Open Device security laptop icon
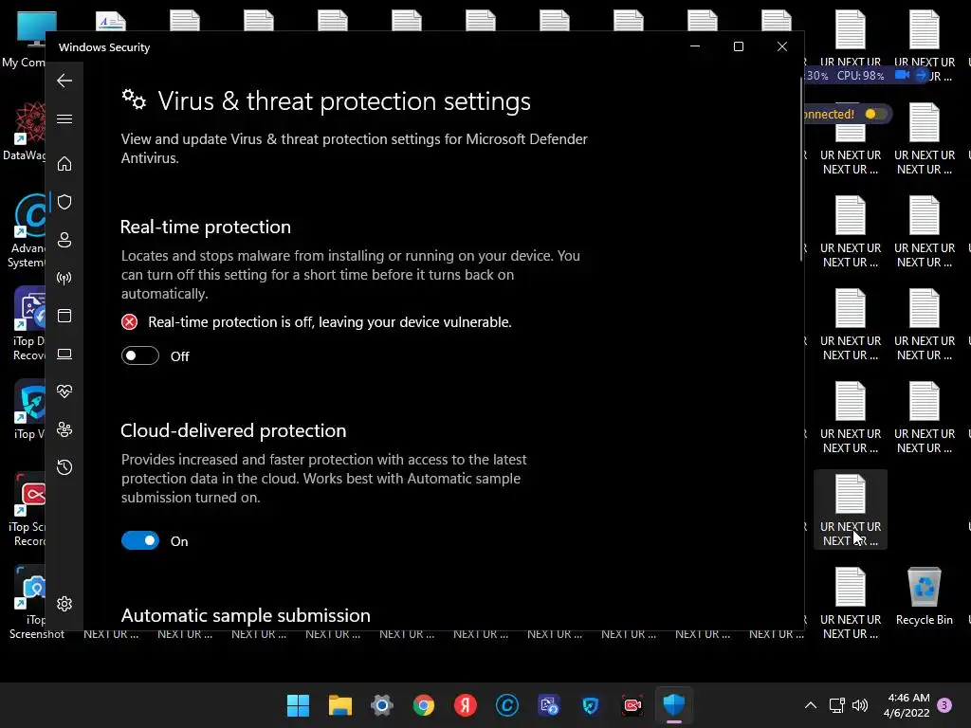Image resolution: width=971 pixels, height=728 pixels. [64, 355]
